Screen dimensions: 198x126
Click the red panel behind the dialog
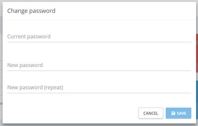click(197, 53)
